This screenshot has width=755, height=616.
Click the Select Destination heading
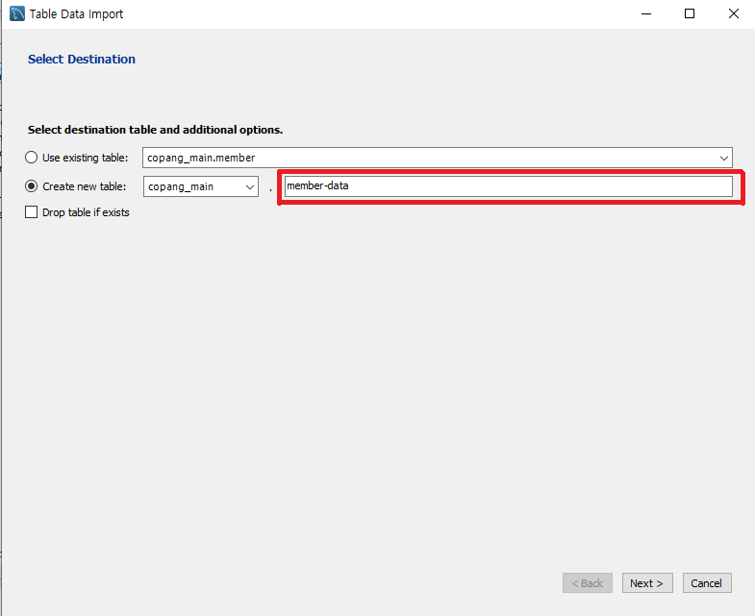point(82,60)
